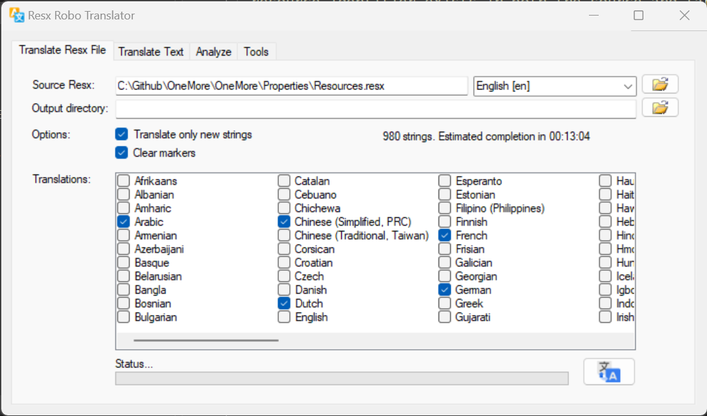The height and width of the screenshot is (416, 707).
Task: Check the Basque language
Action: pyautogui.click(x=123, y=262)
